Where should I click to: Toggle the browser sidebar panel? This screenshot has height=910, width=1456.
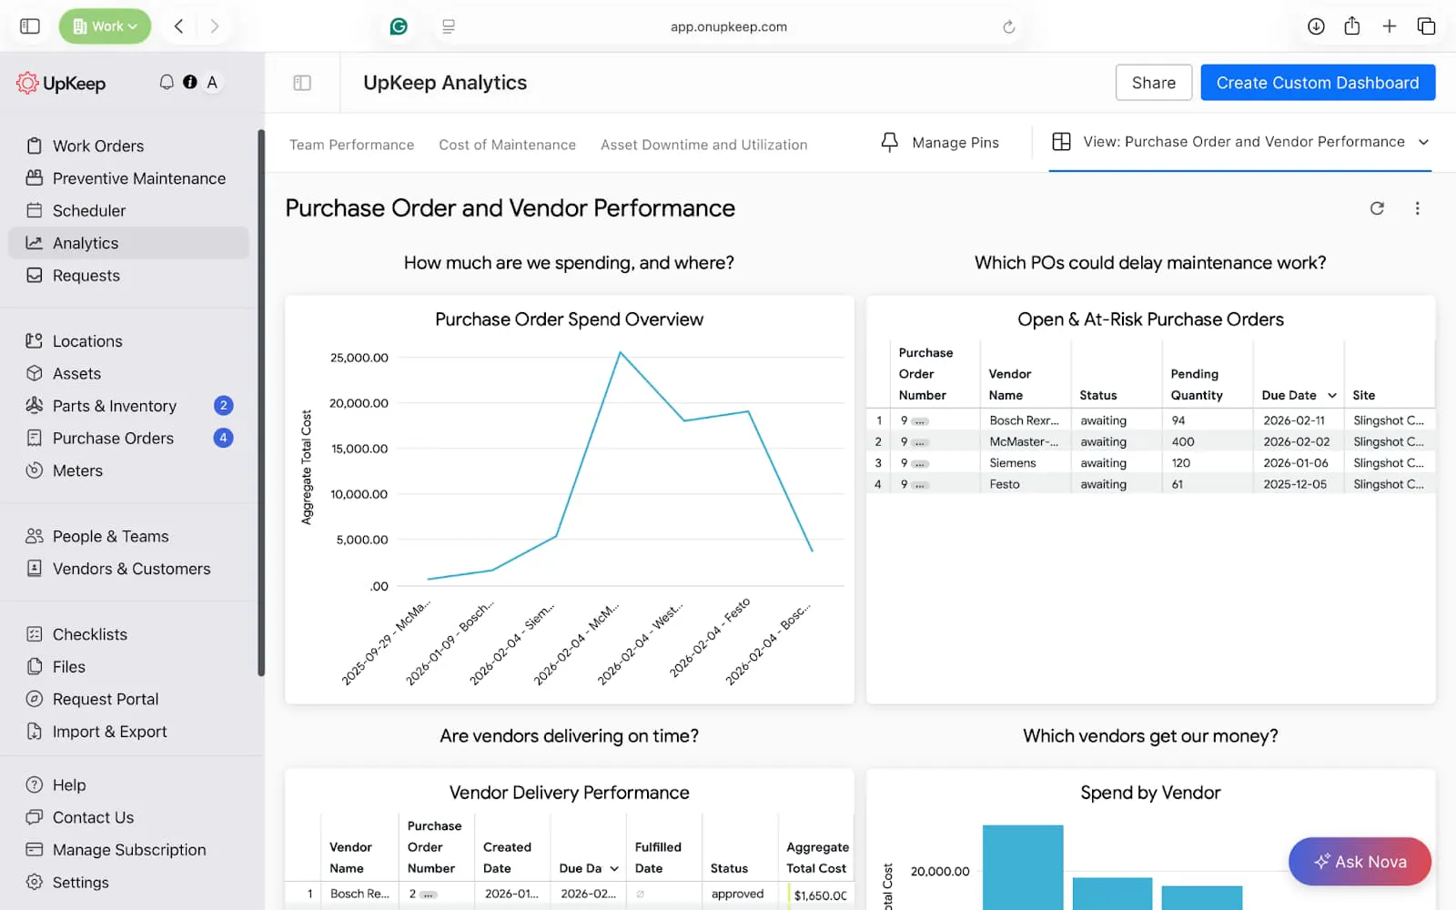click(30, 26)
